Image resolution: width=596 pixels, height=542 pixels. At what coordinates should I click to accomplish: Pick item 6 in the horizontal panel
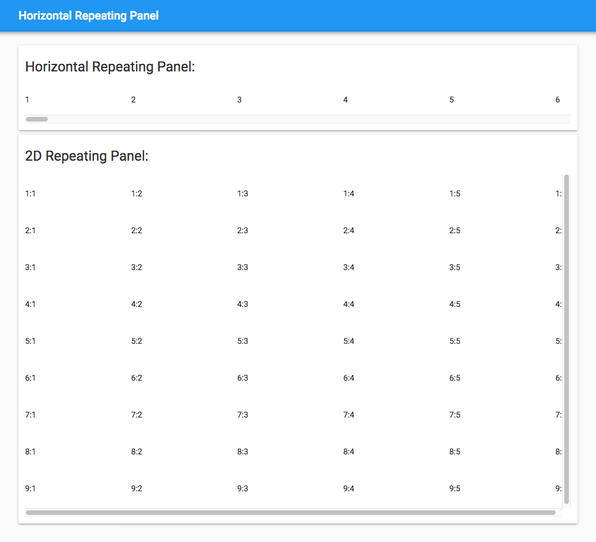[557, 100]
